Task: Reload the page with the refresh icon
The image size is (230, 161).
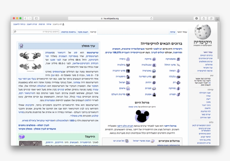Action: [x=151, y=18]
